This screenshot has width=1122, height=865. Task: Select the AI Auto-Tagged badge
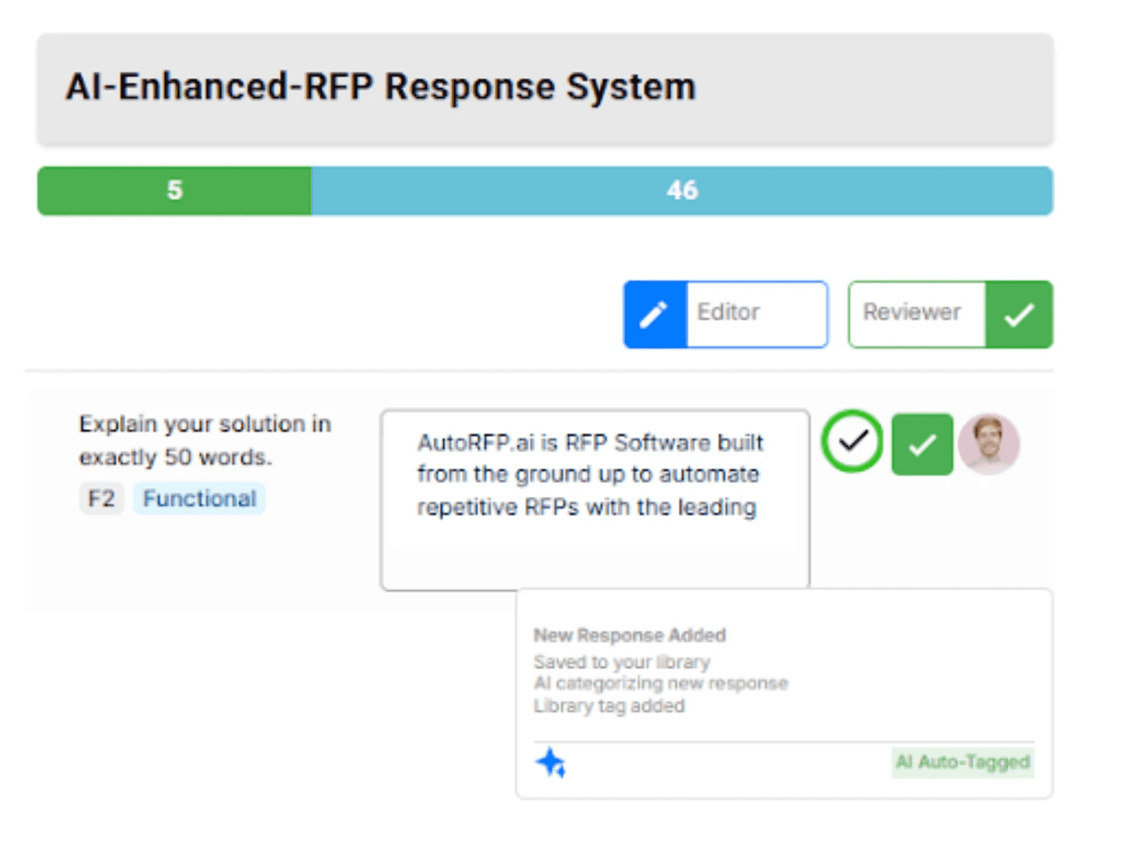(x=963, y=762)
